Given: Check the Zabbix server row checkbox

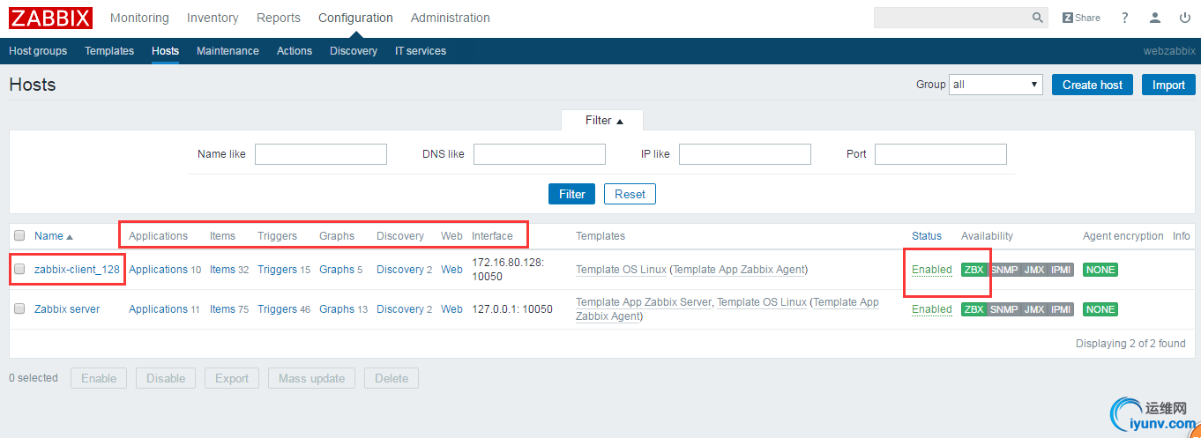Looking at the screenshot, I should click(x=19, y=308).
